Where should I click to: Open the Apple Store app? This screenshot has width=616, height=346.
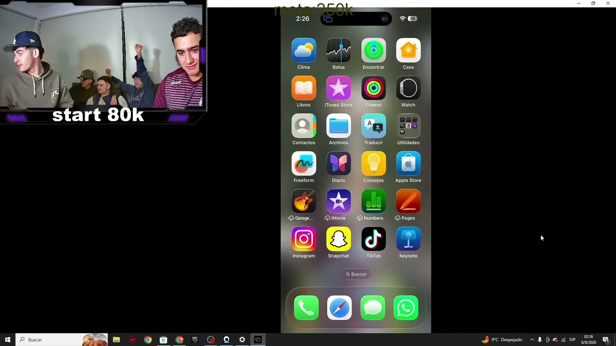point(408,164)
